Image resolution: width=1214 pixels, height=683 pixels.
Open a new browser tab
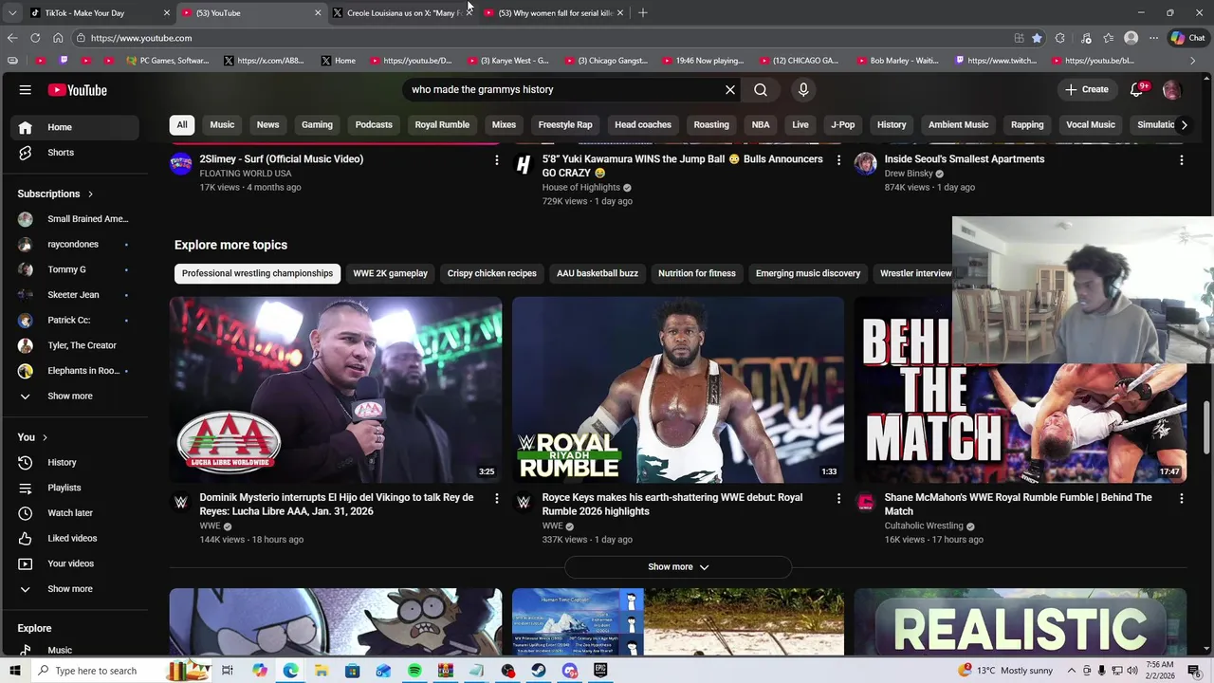pyautogui.click(x=643, y=13)
